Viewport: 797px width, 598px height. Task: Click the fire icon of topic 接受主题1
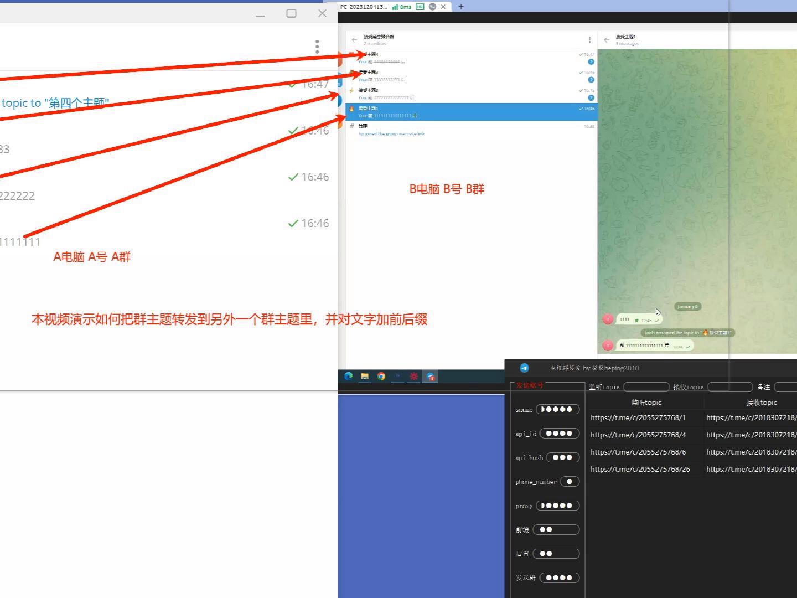point(351,109)
